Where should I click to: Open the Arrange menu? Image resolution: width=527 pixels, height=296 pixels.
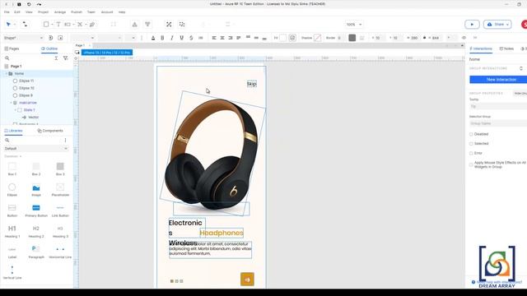tap(60, 12)
